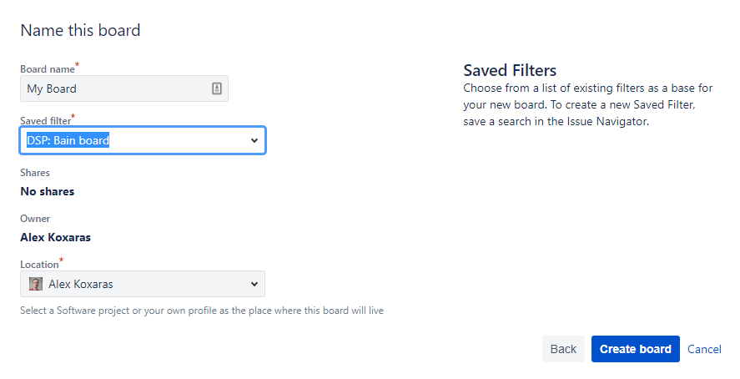
Task: Click the Saved filter field label
Action: (45, 121)
